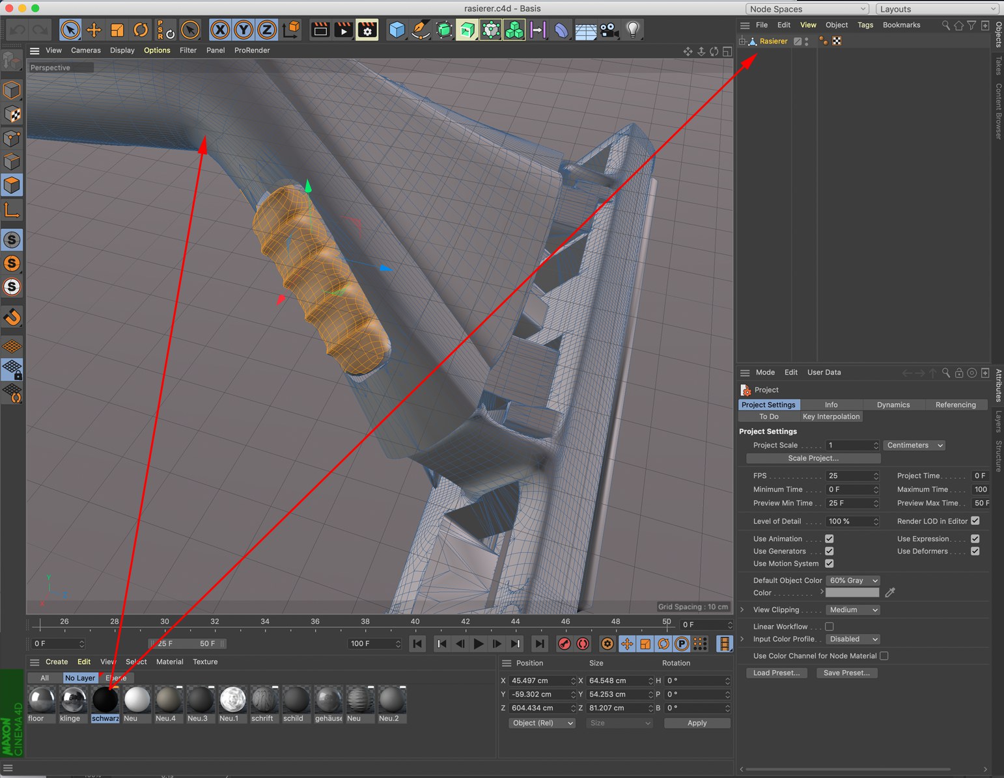Click the gray Color swatch

[852, 593]
